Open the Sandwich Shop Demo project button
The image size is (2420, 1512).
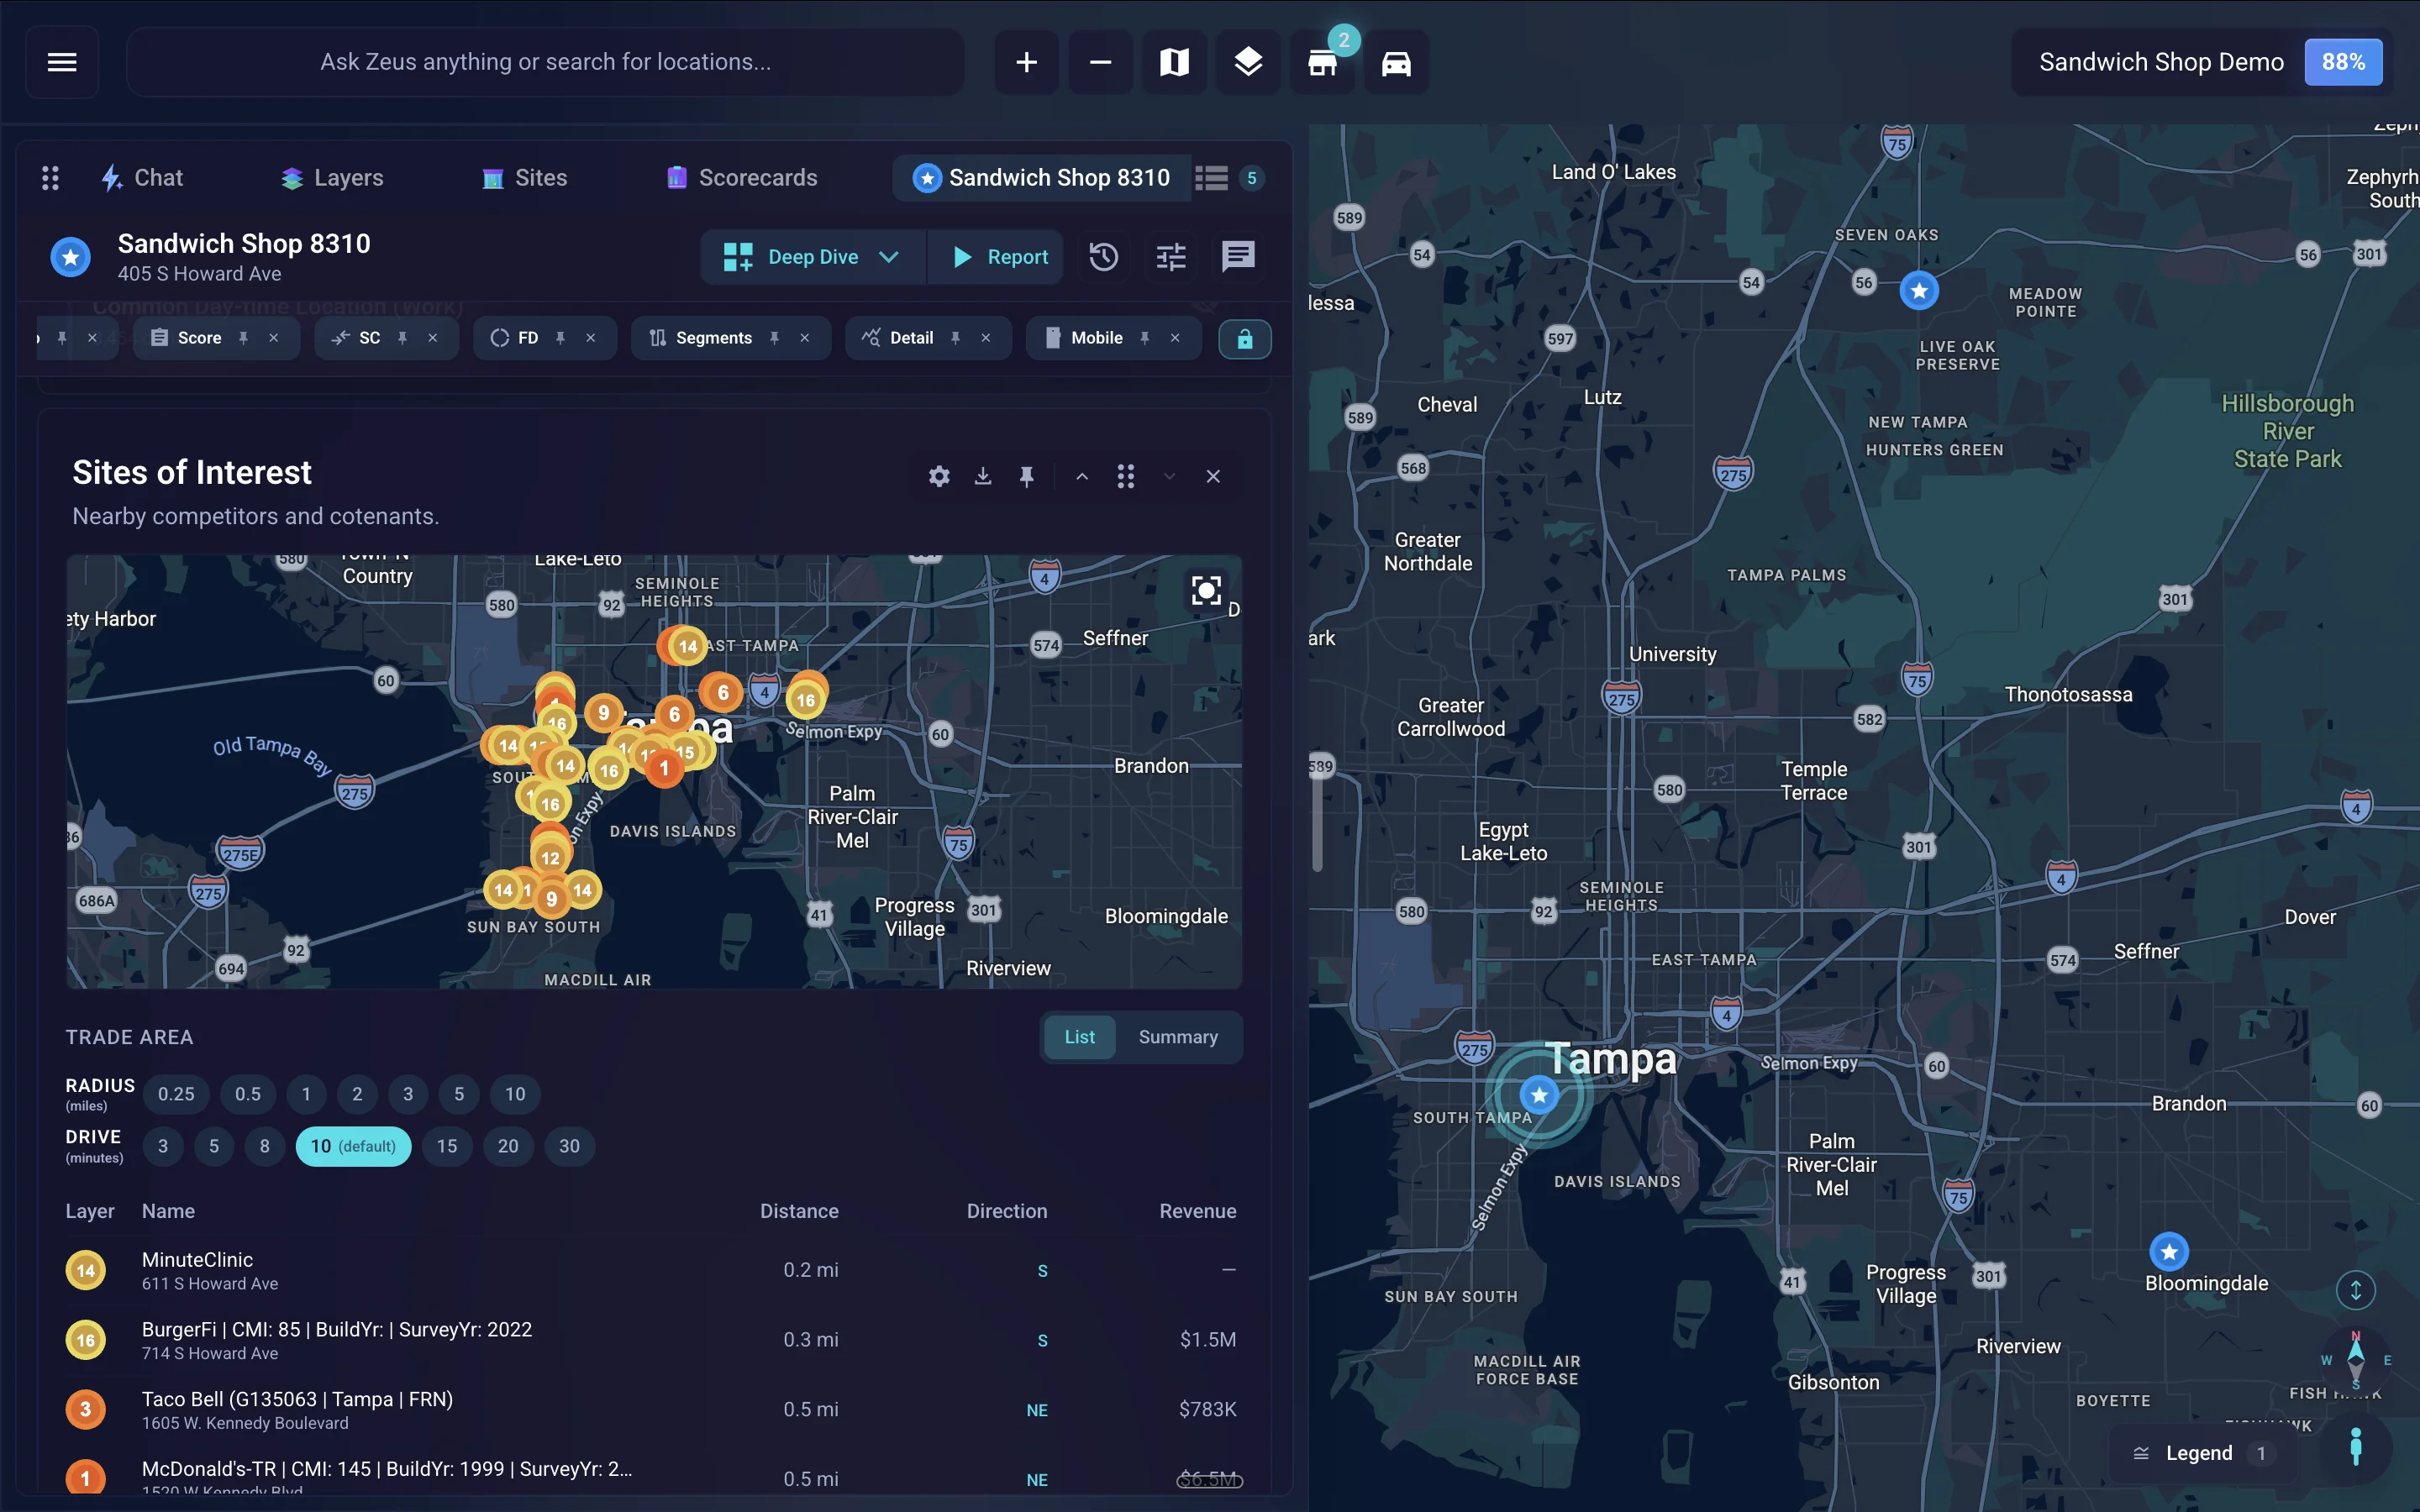[2161, 62]
